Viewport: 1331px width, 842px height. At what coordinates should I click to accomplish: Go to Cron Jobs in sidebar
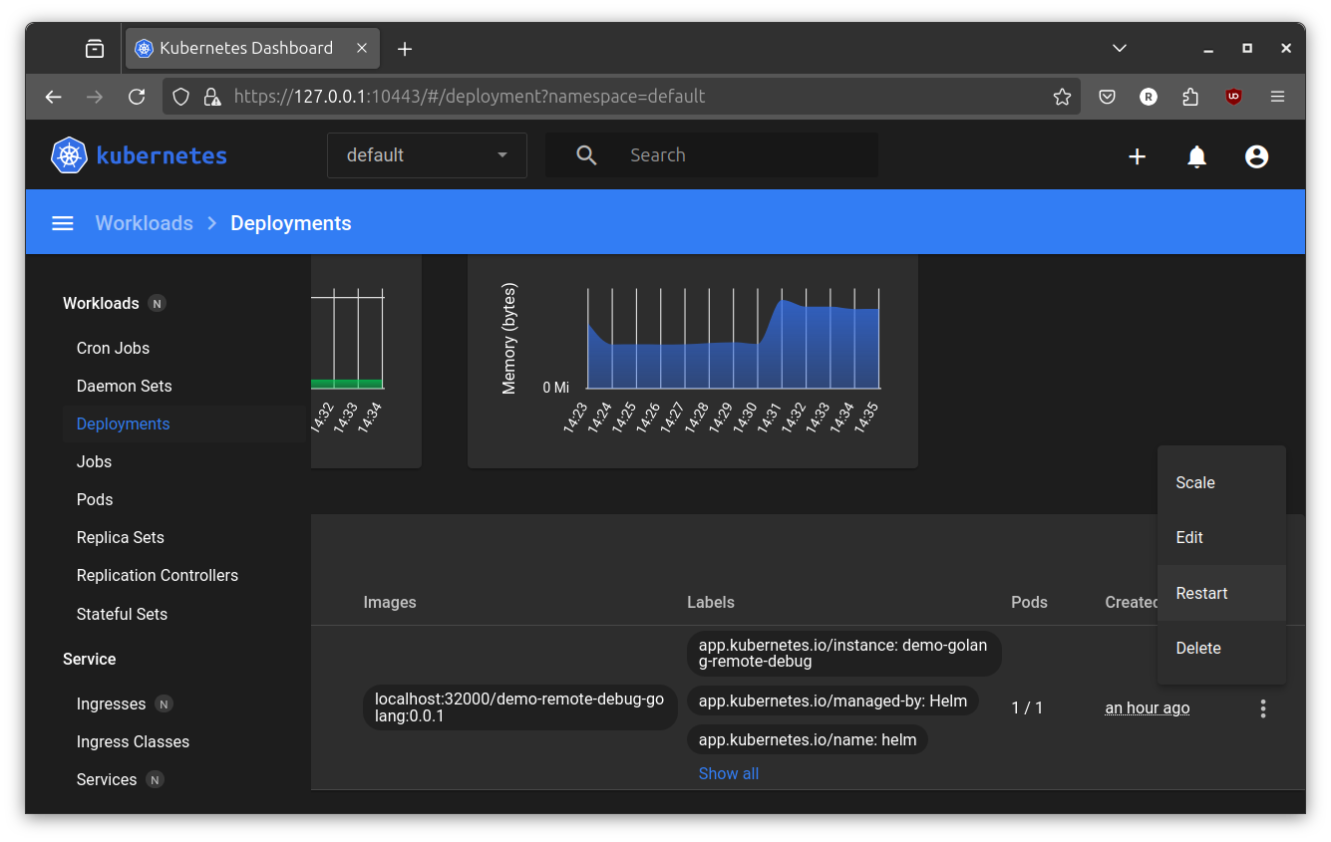[113, 348]
